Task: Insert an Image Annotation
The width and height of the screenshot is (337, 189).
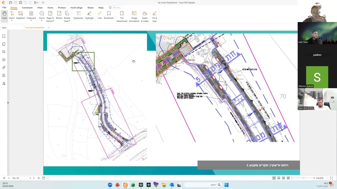Action: click(x=134, y=17)
